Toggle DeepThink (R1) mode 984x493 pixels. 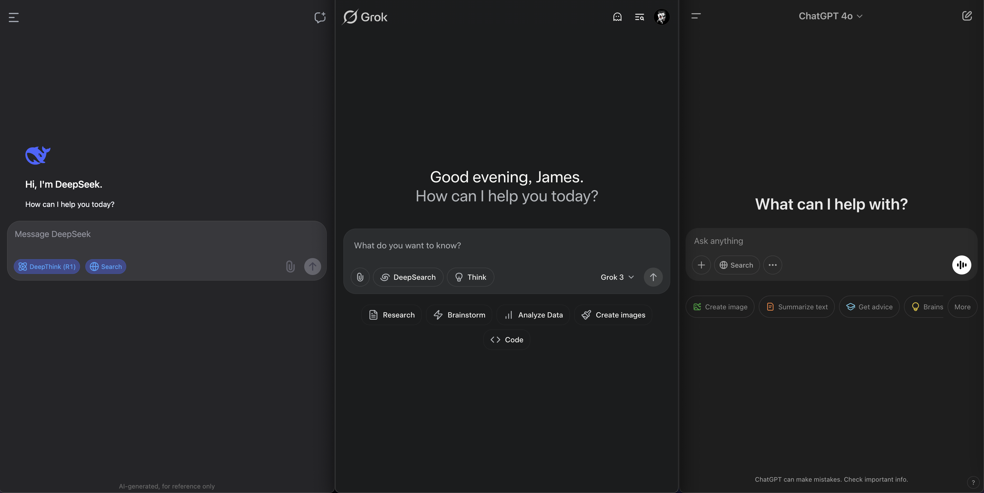point(47,267)
